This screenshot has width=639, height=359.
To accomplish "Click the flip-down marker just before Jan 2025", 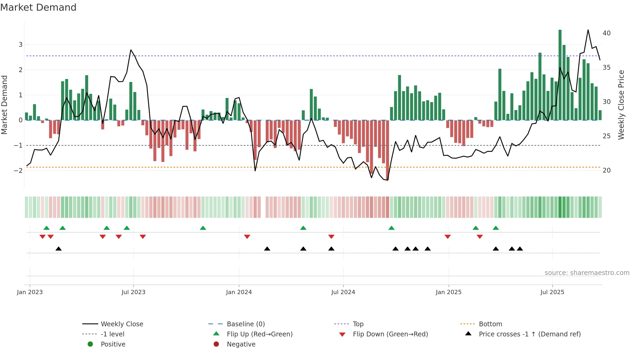I will 448,237.
